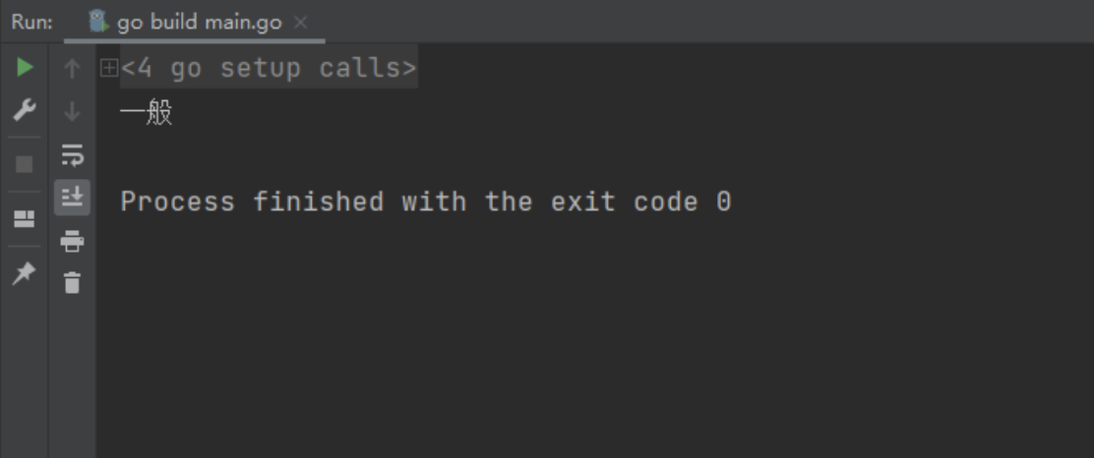1094x458 pixels.
Task: Clear all console output with trash icon
Action: (x=72, y=283)
